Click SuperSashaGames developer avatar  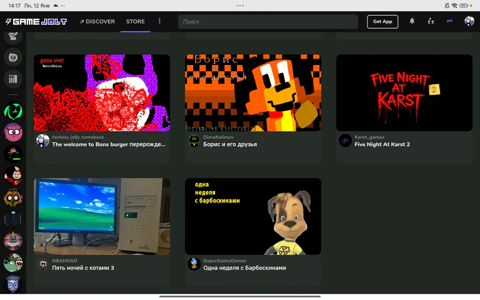point(194,264)
